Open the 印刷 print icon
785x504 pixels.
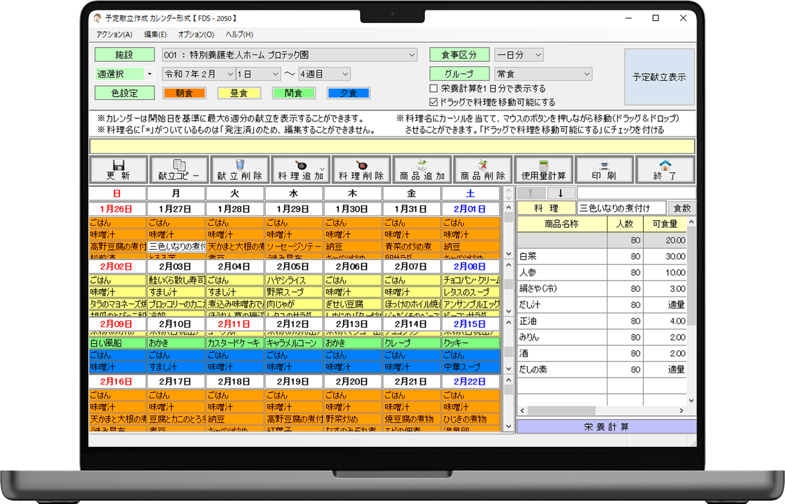(x=604, y=169)
